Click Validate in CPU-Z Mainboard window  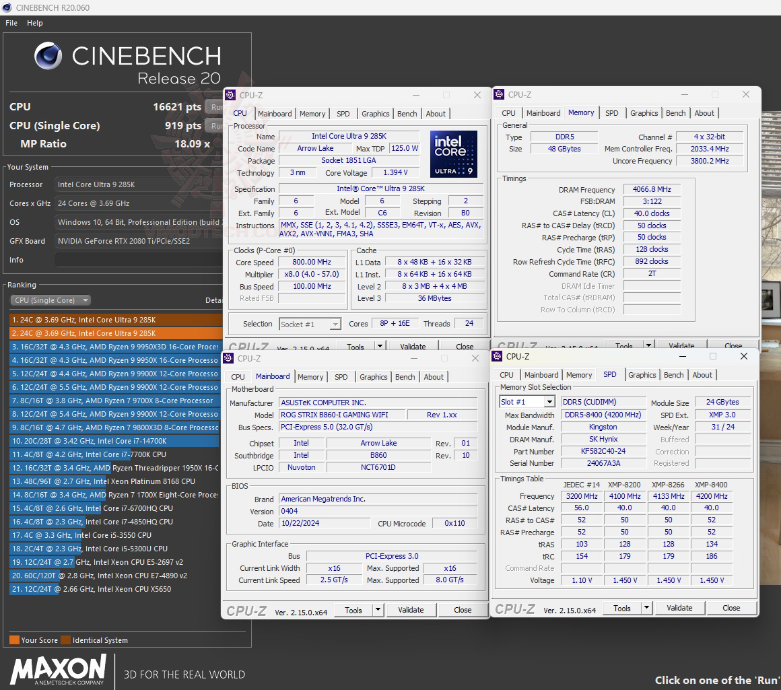(x=411, y=610)
